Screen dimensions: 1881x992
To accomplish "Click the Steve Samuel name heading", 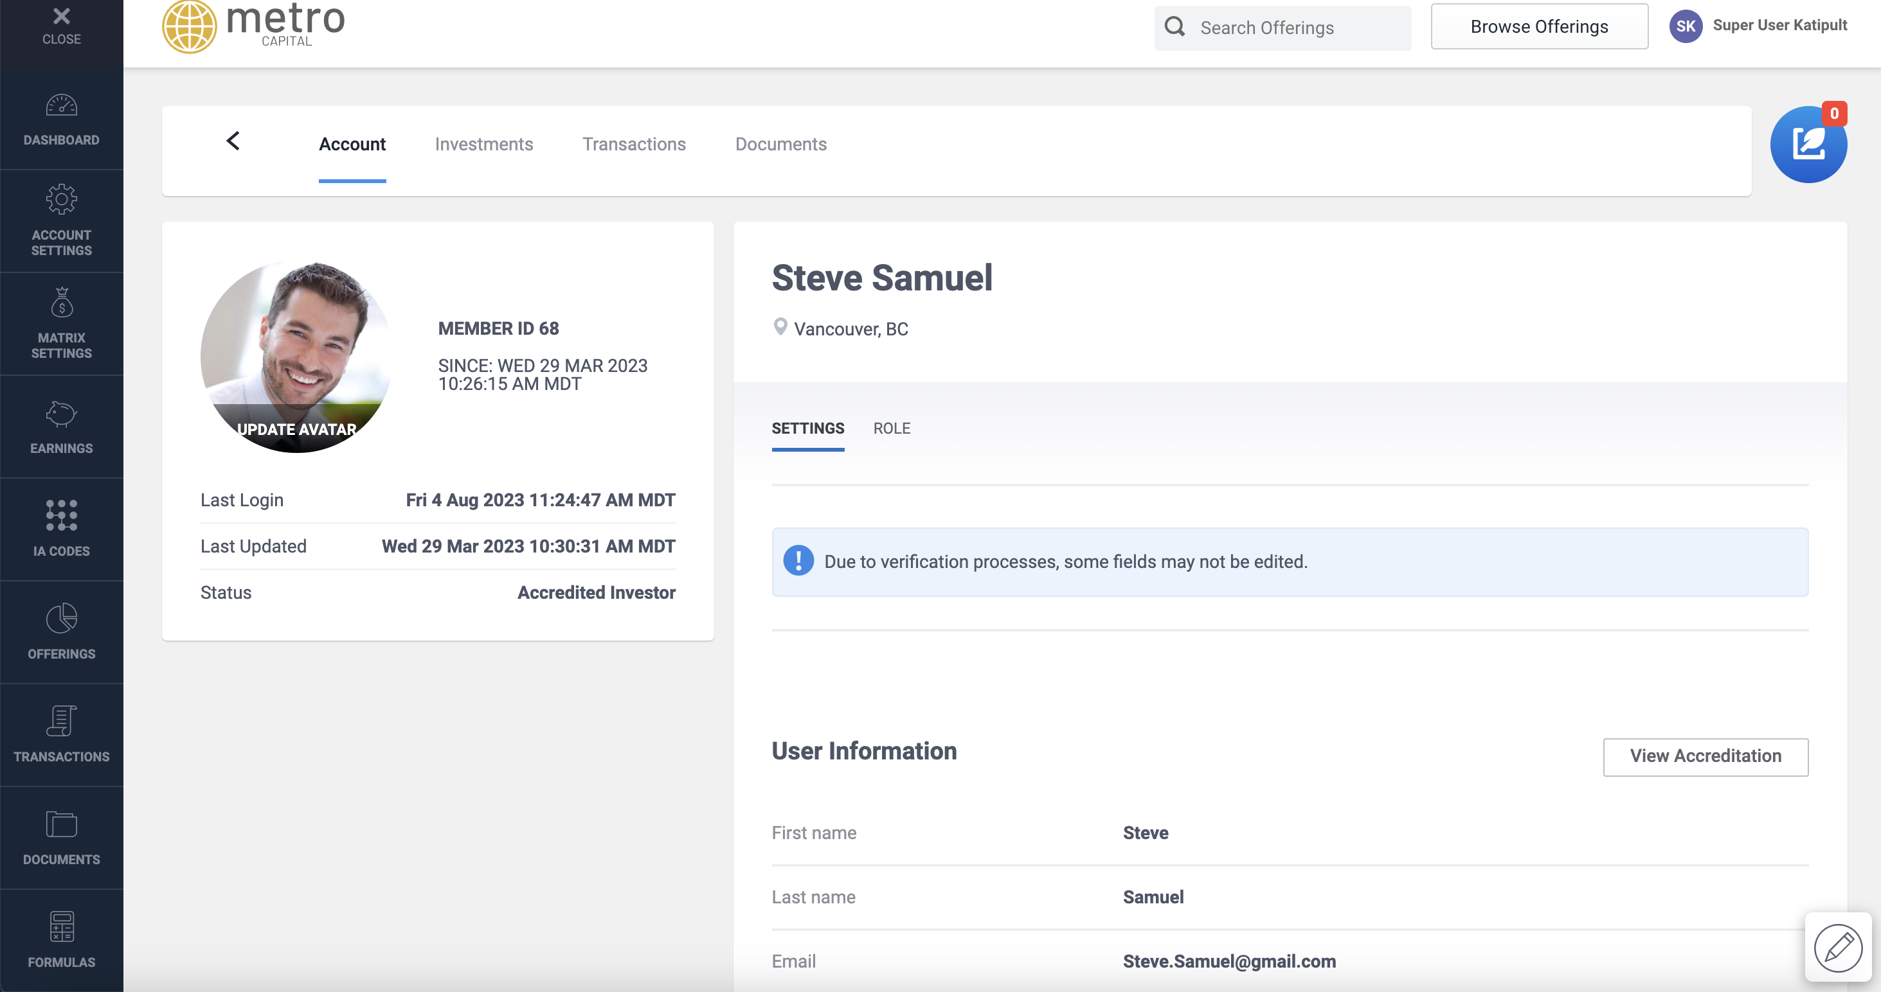I will [881, 278].
